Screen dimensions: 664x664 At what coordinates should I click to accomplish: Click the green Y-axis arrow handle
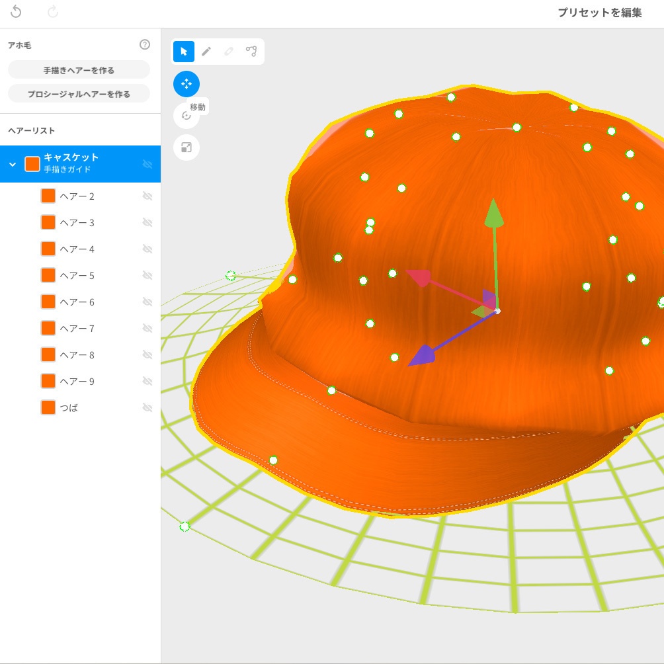pos(494,213)
